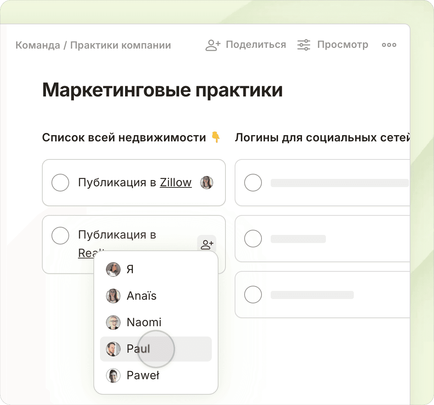The width and height of the screenshot is (434, 405).
Task: Open the three-dot more options menu
Action: click(389, 45)
